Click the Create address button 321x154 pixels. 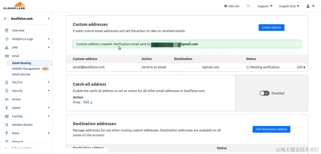click(x=272, y=28)
